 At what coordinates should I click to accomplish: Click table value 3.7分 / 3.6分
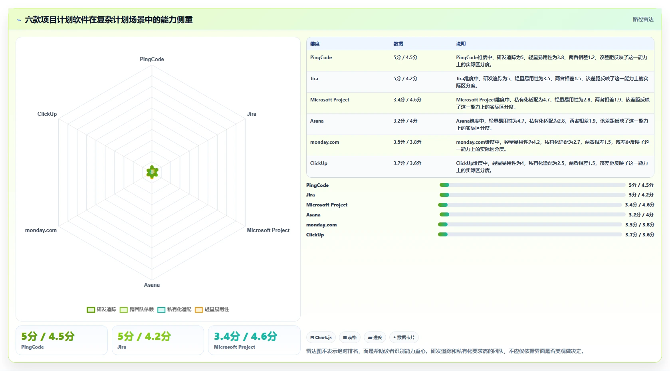(x=407, y=163)
